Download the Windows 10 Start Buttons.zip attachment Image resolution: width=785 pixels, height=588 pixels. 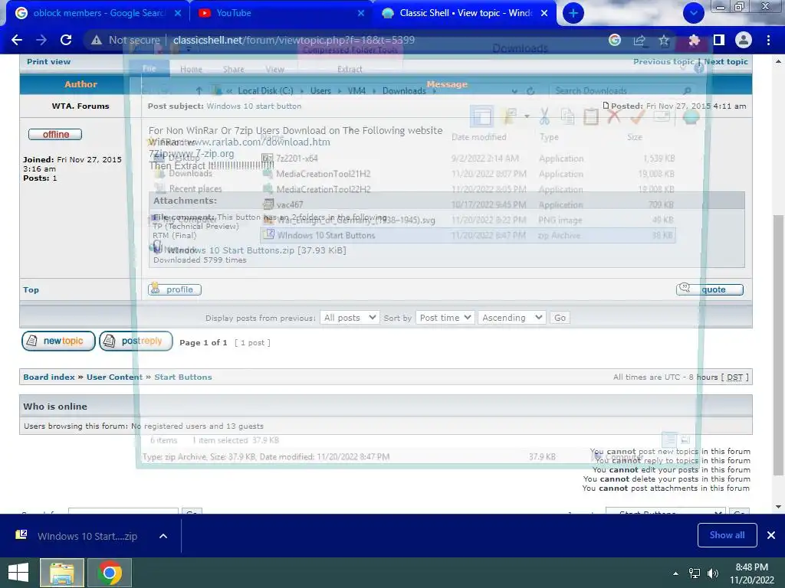230,250
